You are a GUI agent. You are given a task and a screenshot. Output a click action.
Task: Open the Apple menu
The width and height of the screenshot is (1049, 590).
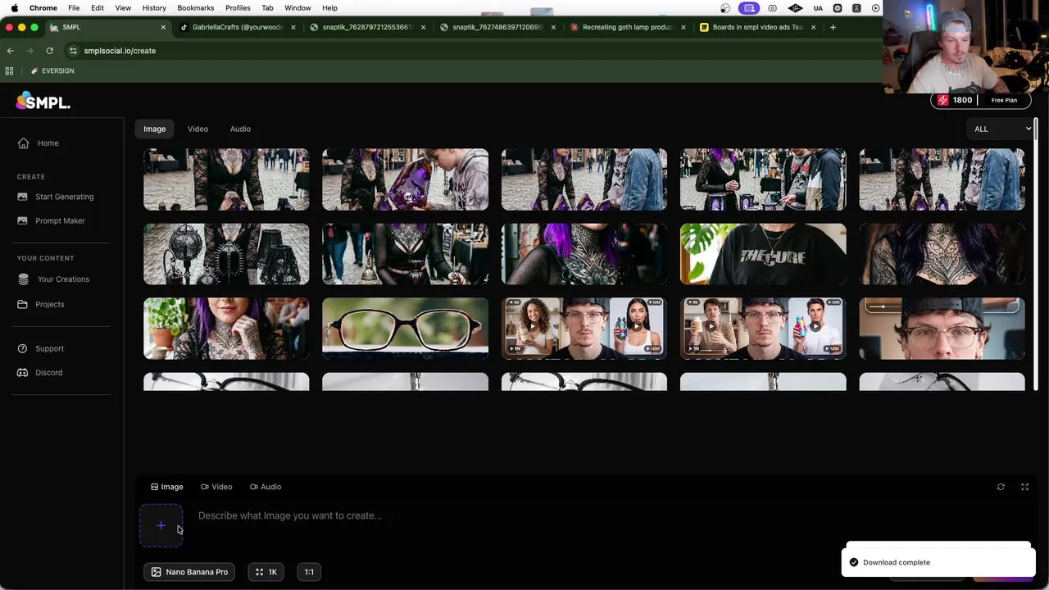point(14,8)
